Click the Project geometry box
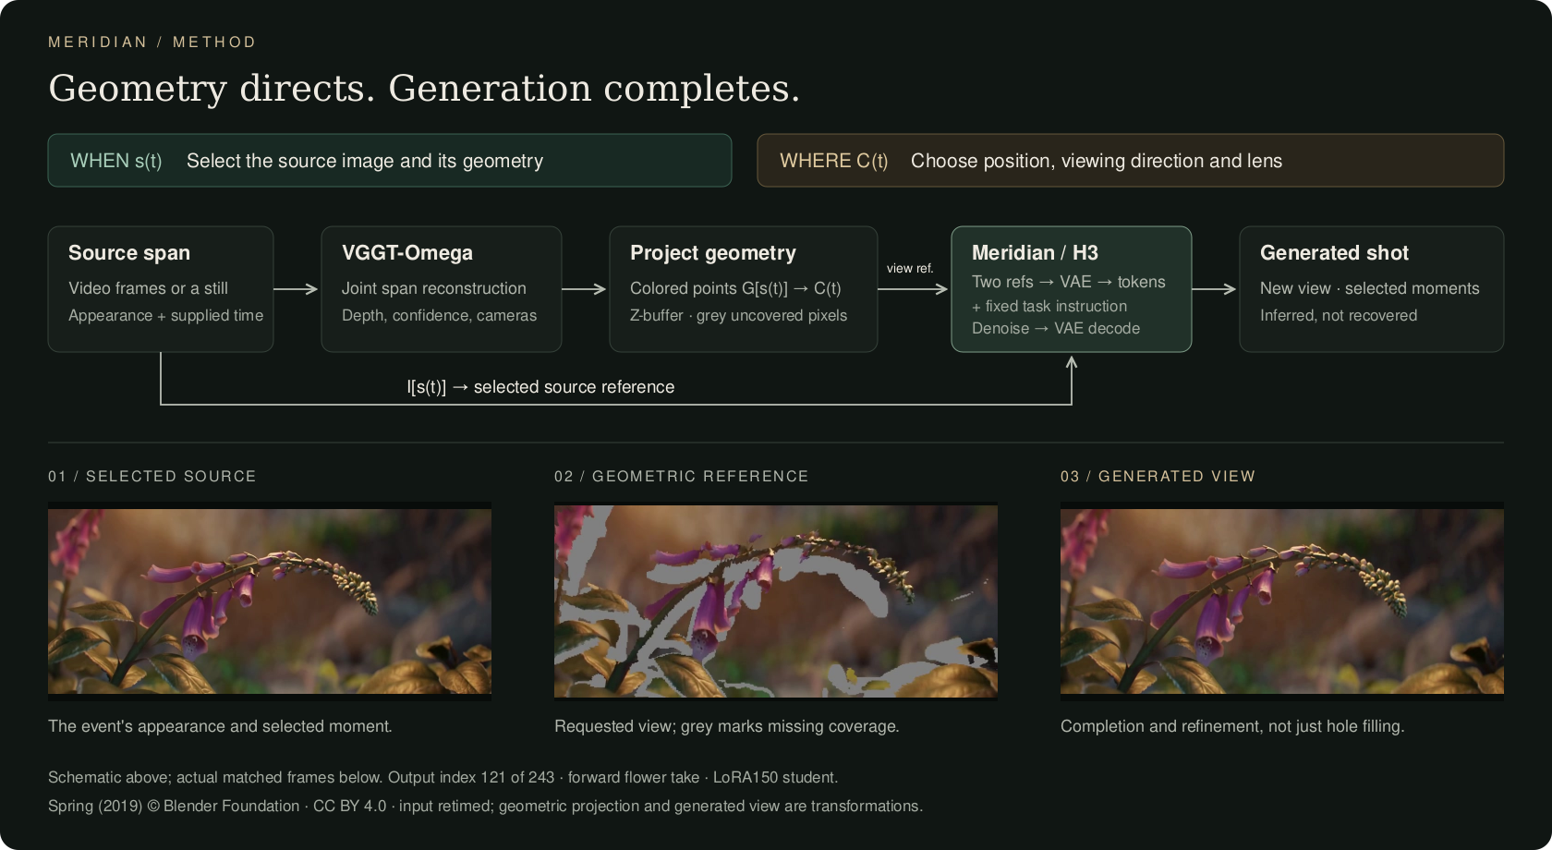Viewport: 1552px width, 850px height. pos(744,289)
